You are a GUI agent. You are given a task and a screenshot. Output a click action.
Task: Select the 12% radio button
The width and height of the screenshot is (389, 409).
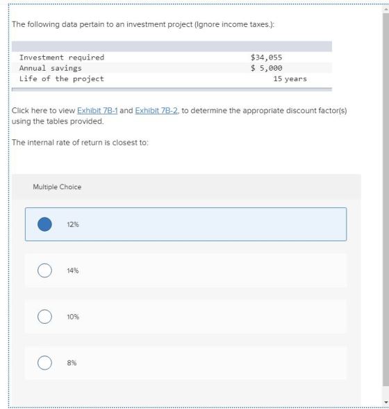(x=44, y=225)
